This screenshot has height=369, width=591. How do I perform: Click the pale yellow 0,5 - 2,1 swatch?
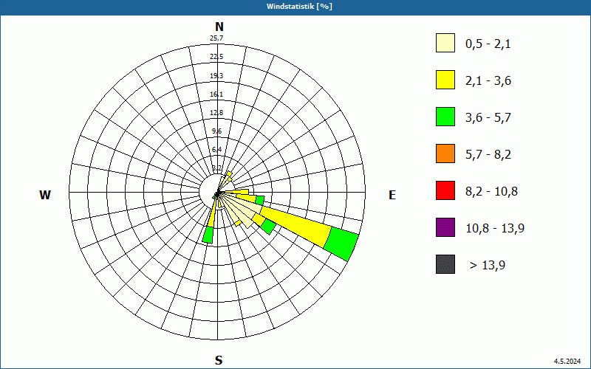point(445,43)
